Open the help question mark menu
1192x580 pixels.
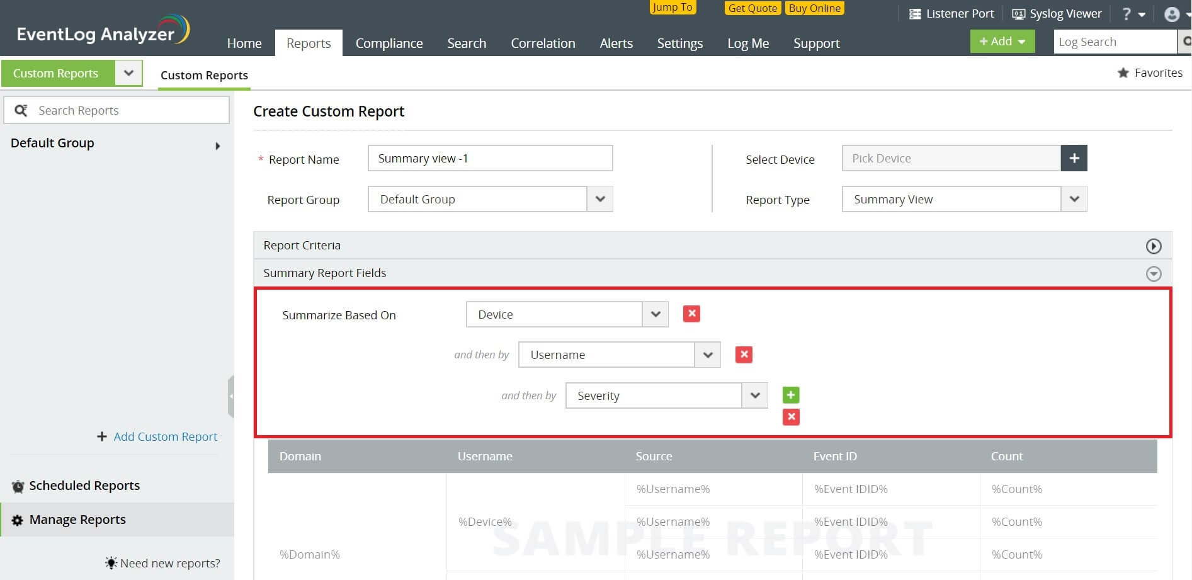pos(1133,14)
